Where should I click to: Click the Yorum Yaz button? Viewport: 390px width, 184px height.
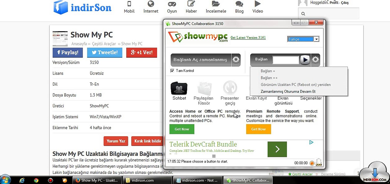(x=116, y=141)
